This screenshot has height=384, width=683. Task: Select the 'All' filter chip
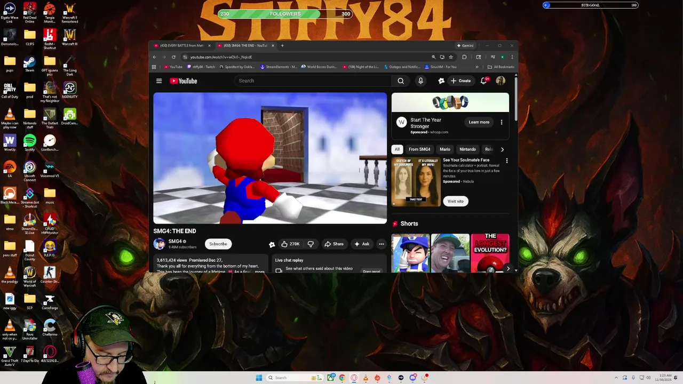point(397,149)
